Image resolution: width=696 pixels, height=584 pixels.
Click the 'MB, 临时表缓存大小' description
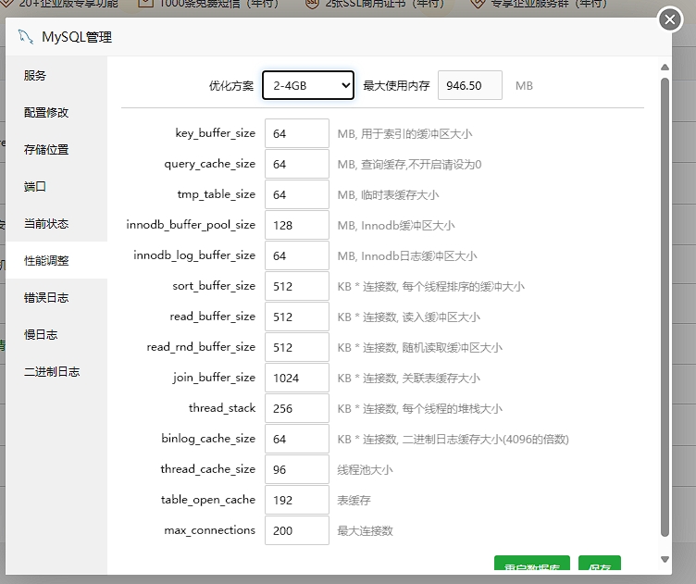click(389, 194)
